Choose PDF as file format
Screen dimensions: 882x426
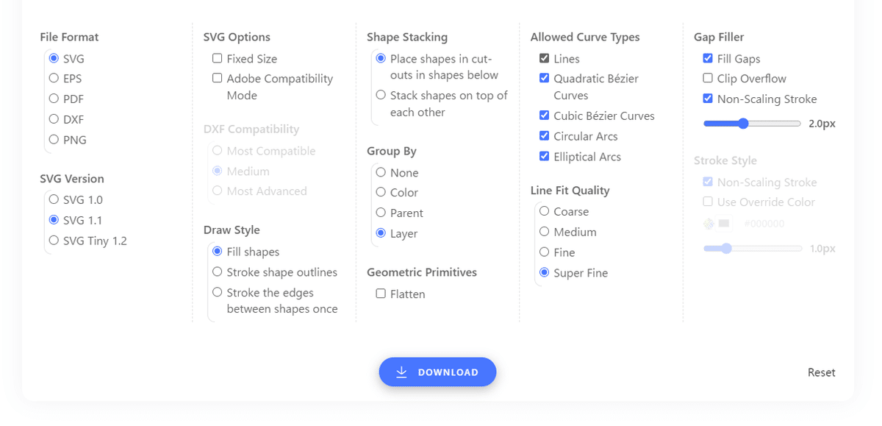click(x=54, y=99)
